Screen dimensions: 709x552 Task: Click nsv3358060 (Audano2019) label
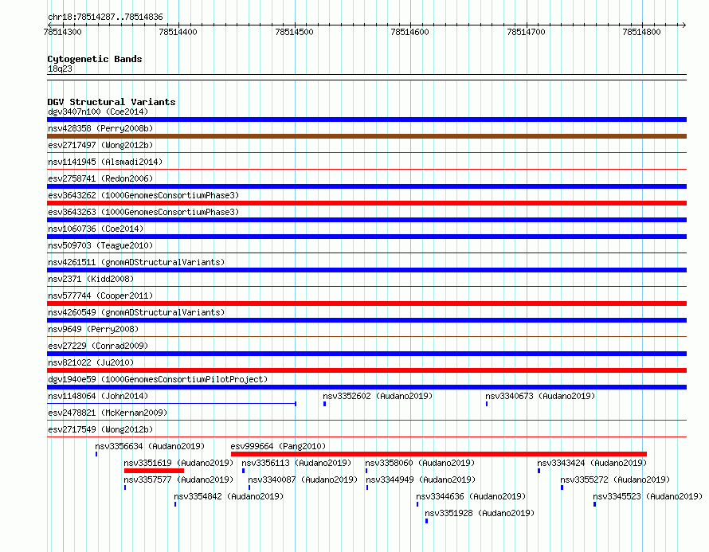420,463
